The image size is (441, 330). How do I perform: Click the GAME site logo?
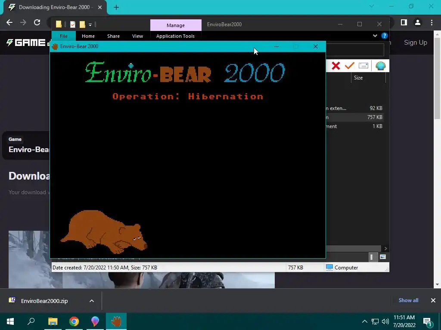(26, 43)
